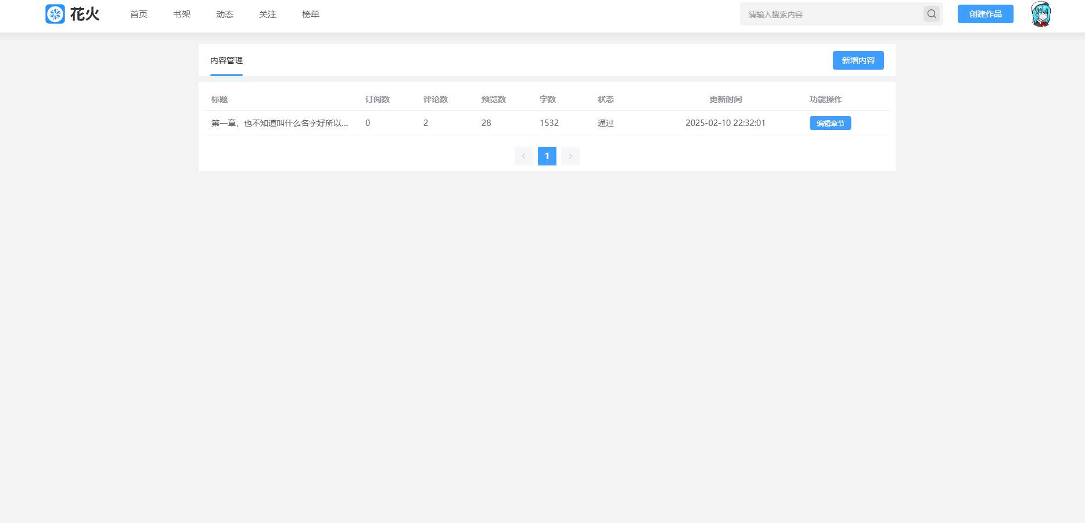Open the 动态 nav item
This screenshot has width=1085, height=523.
pyautogui.click(x=225, y=14)
